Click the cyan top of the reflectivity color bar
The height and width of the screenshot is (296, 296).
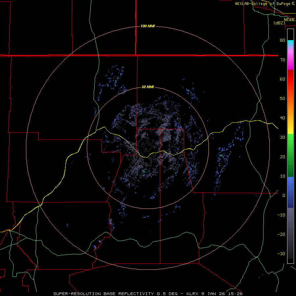point(290,43)
